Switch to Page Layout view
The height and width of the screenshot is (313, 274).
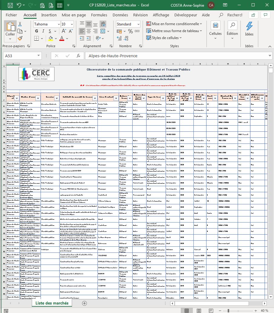click(x=199, y=311)
